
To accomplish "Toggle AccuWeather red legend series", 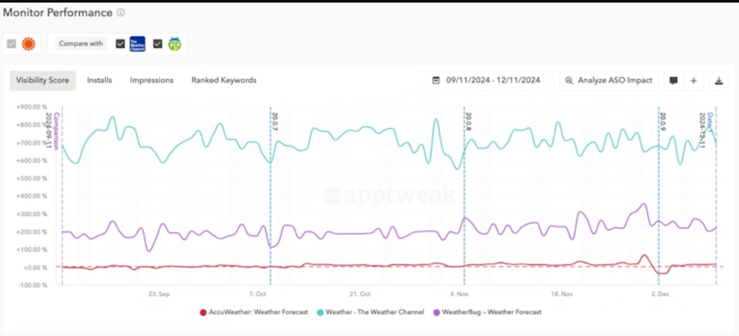I will pos(254,312).
